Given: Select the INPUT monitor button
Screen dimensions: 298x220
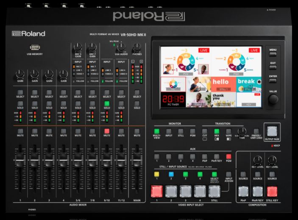Looking at the screenshot, I should (169, 131).
